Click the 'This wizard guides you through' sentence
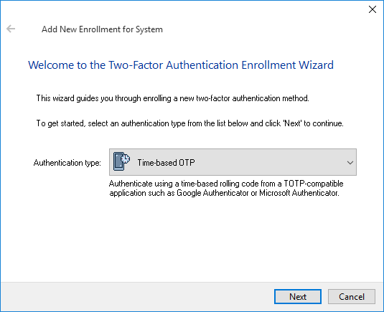 (x=173, y=98)
